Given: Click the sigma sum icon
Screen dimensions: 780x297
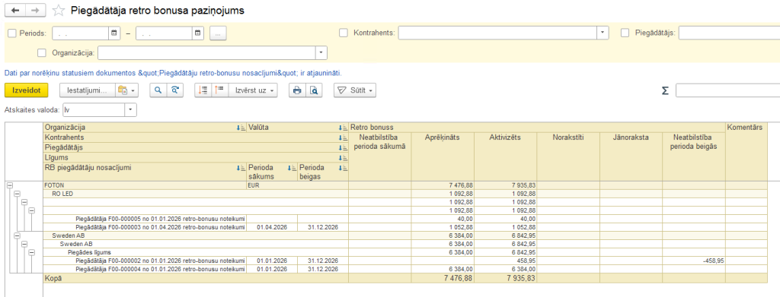Looking at the screenshot, I should click(x=664, y=90).
